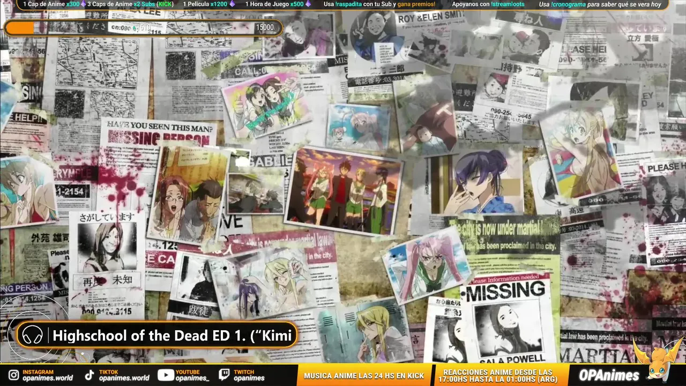Screen dimensions: 686x386
Task: Click the green KICK label
Action: coord(165,4)
